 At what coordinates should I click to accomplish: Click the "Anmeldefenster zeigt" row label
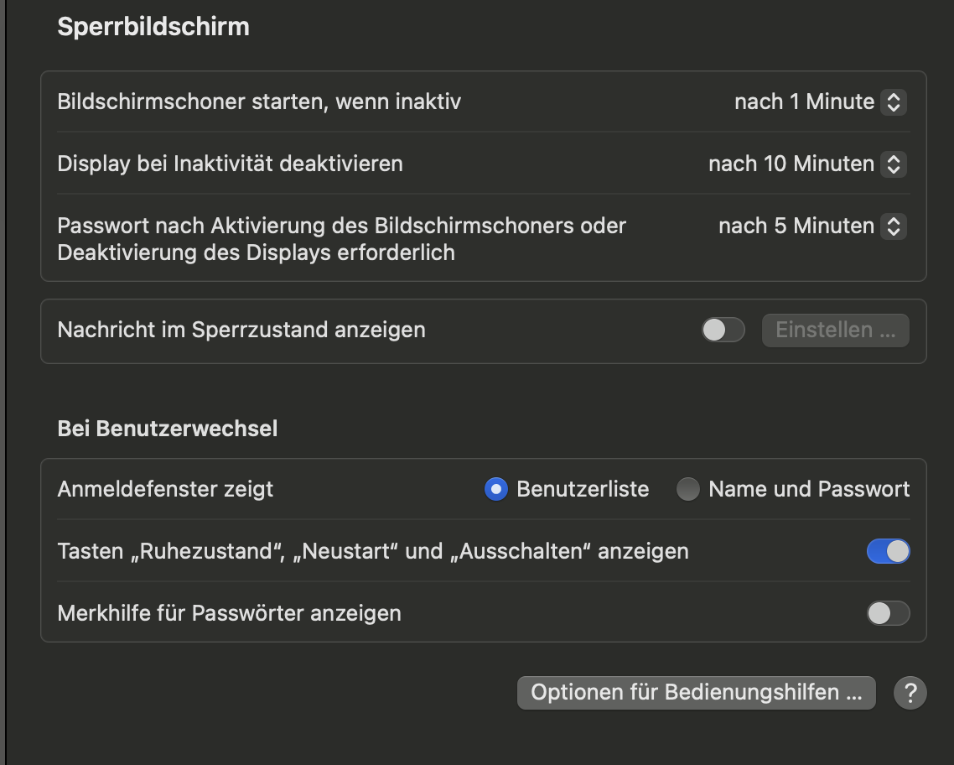pyautogui.click(x=165, y=489)
